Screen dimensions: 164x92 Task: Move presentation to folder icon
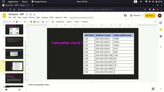pyautogui.click(x=31, y=14)
